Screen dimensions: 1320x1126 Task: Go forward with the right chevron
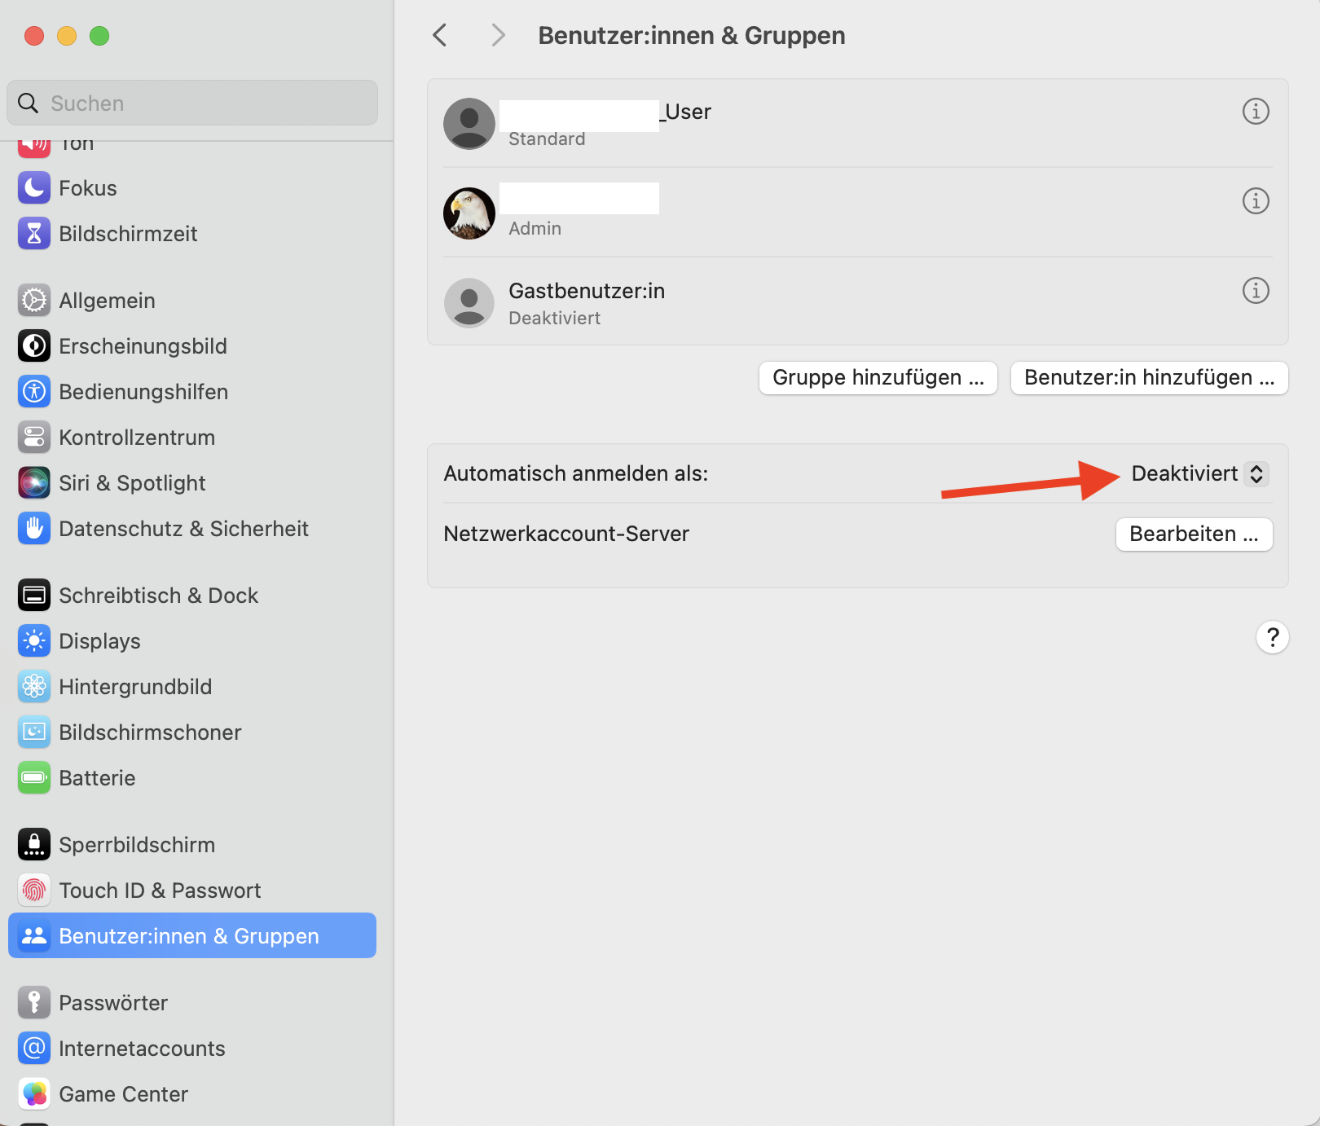[499, 35]
